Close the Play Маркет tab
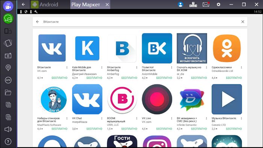Viewport: 263px width, 148px height. click(107, 5)
